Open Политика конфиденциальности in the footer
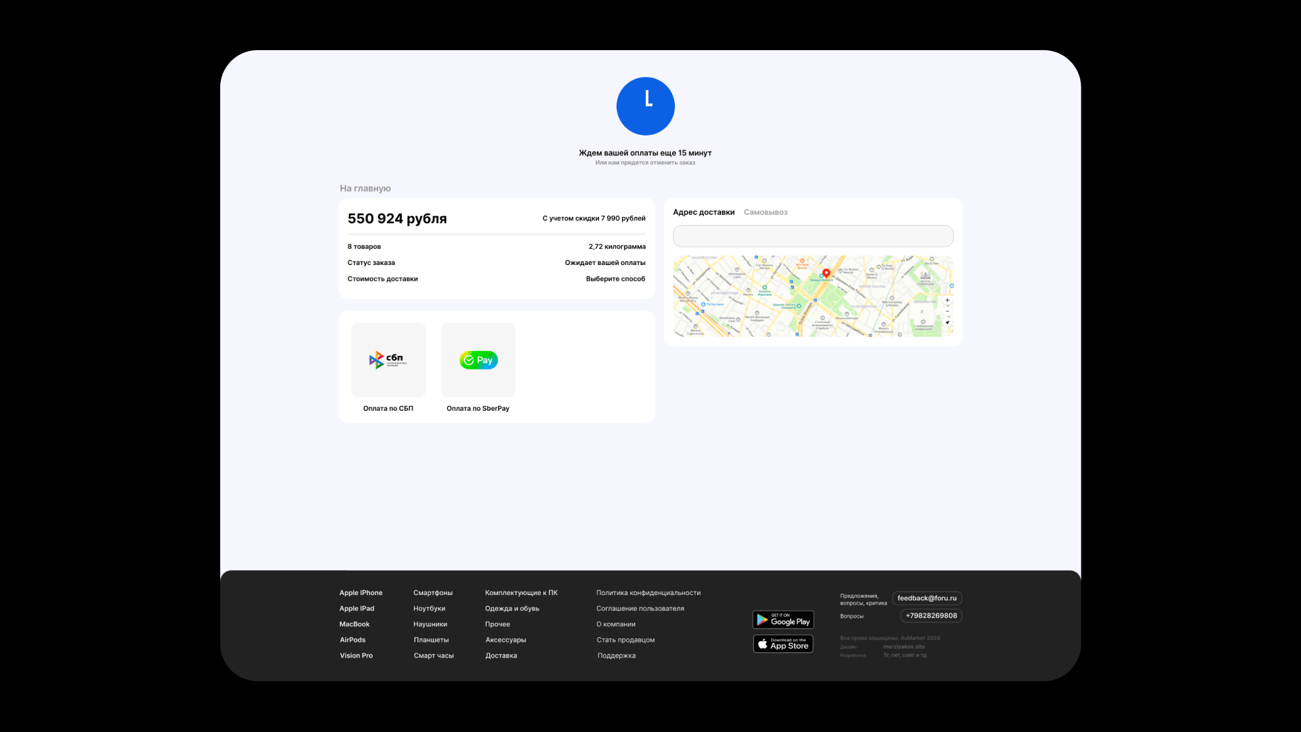This screenshot has height=732, width=1301. (x=648, y=592)
